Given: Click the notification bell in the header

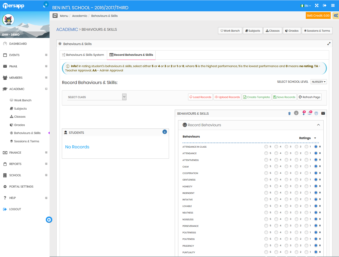Looking at the screenshot, I should (x=45, y=6).
